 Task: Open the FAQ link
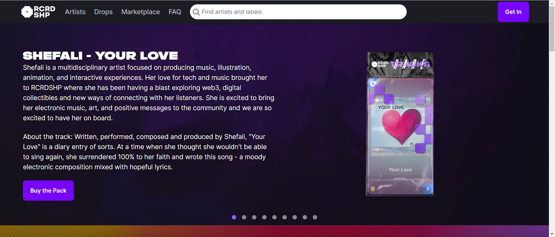click(175, 12)
